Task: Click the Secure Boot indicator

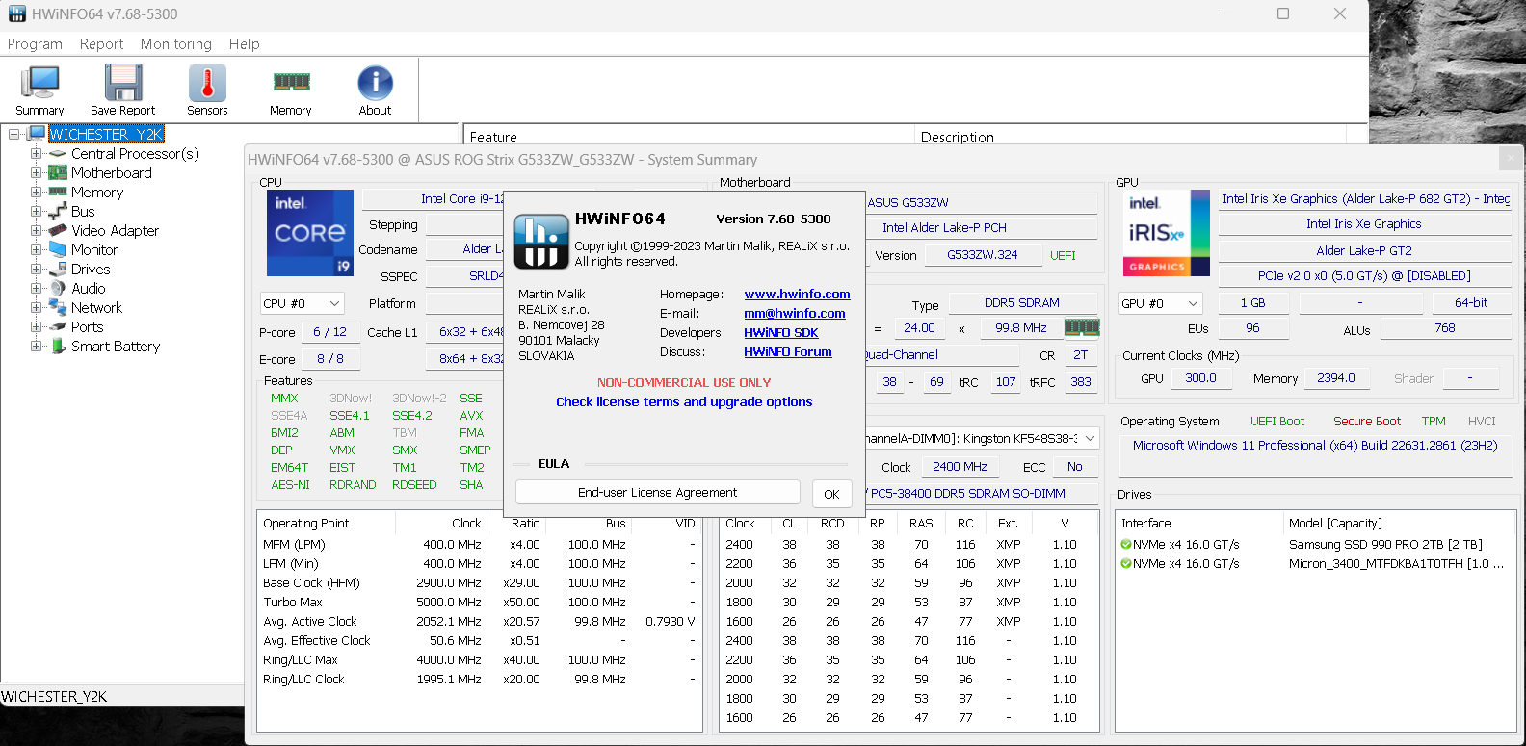Action: [x=1367, y=421]
